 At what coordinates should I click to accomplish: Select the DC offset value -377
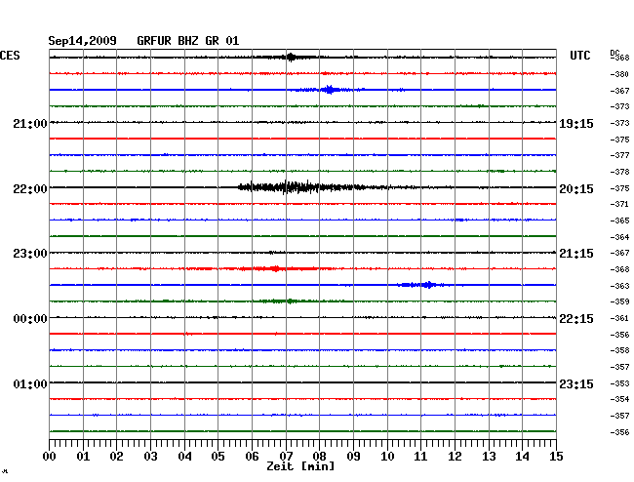point(619,155)
